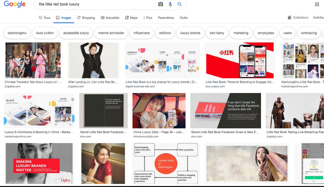Open woman with shopping bags thumbnail
324x187 pixels.
247,164
